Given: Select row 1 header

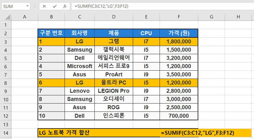Looking at the screenshot, I should [5, 25].
